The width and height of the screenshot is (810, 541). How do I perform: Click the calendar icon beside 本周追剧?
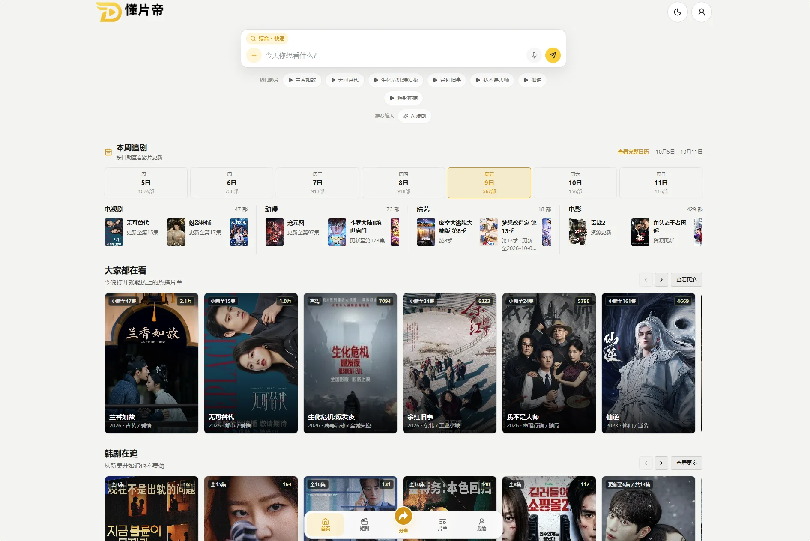pyautogui.click(x=108, y=152)
